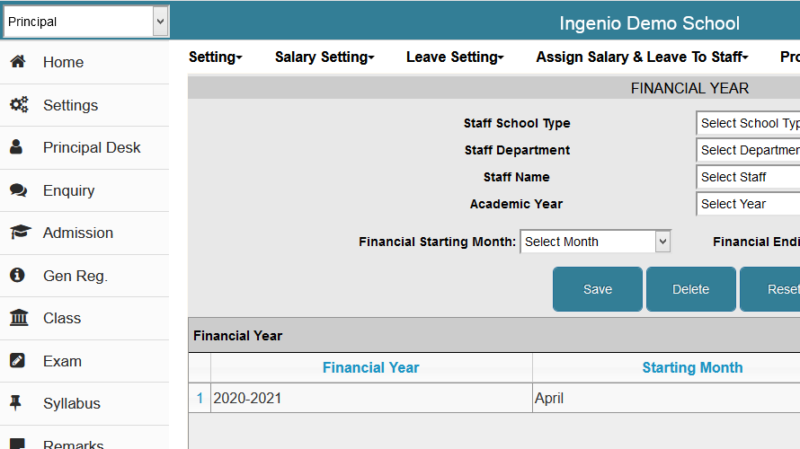Click the Syllabus pushpin icon
Screen dimensions: 800x449
point(16,403)
